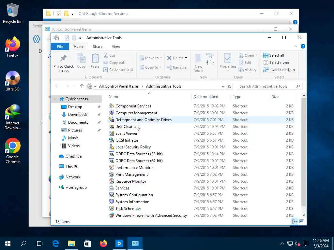
Task: Click Select none in ribbon
Action: [276, 62]
